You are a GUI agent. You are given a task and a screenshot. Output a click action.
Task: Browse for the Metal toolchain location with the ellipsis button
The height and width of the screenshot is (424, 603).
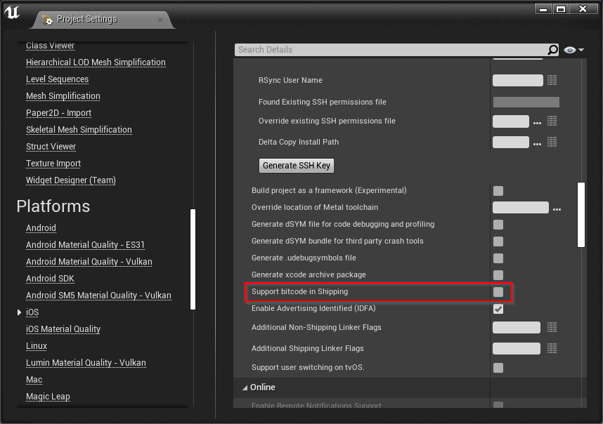click(x=557, y=208)
